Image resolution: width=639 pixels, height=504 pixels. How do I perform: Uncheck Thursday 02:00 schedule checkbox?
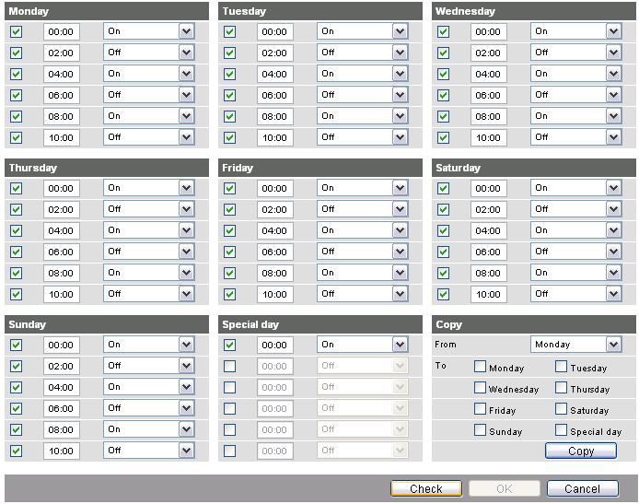16,209
